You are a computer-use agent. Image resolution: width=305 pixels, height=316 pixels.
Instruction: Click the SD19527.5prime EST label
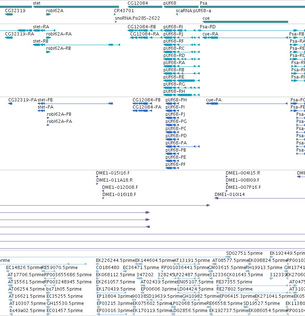click(262, 303)
